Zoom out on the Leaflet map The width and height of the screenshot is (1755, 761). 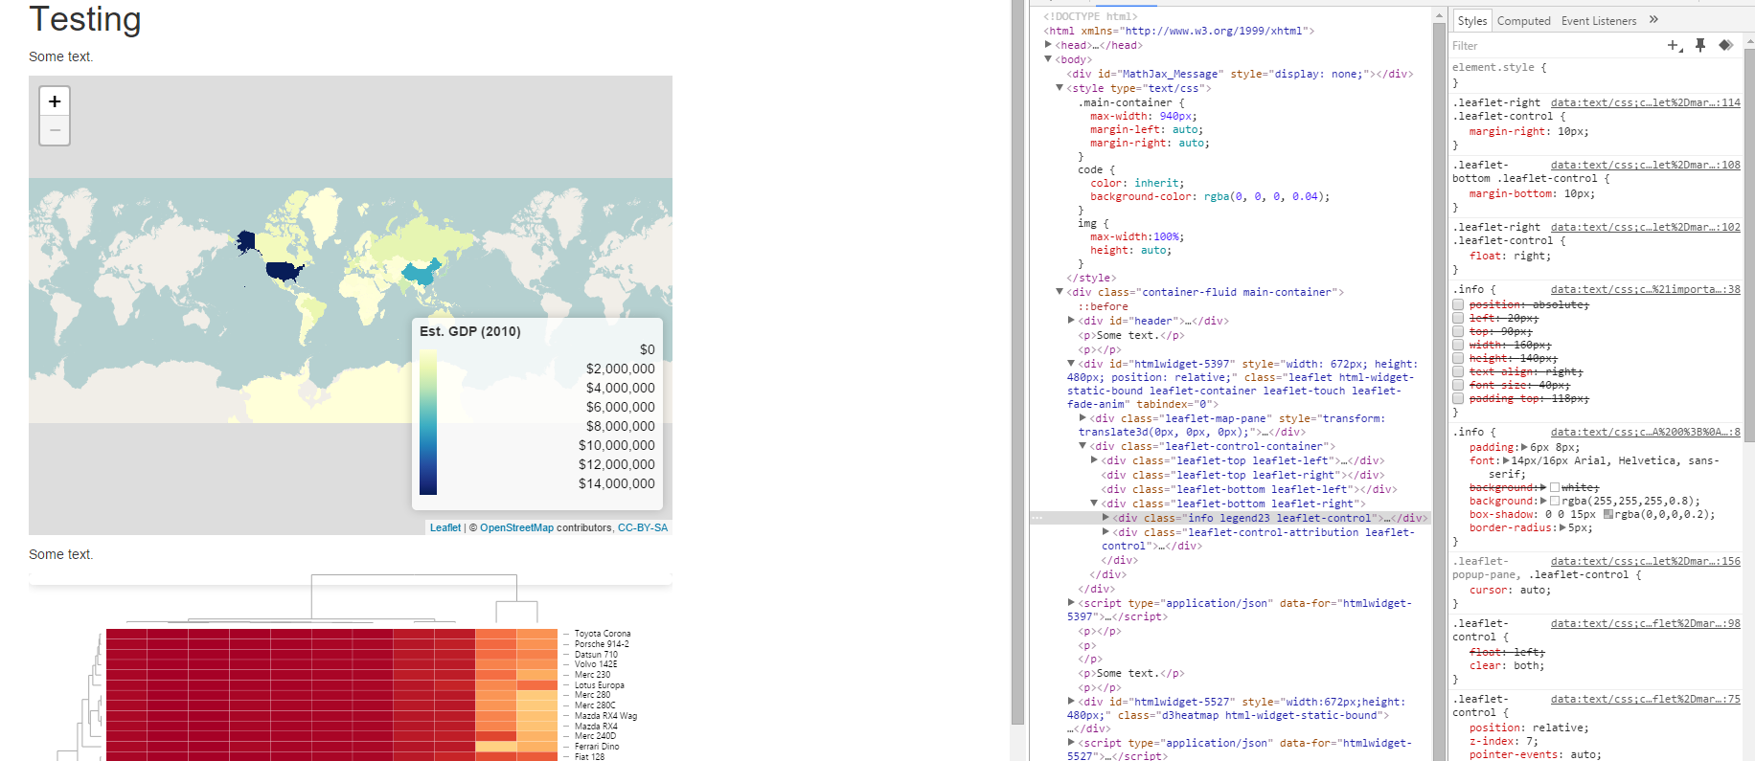tap(55, 130)
